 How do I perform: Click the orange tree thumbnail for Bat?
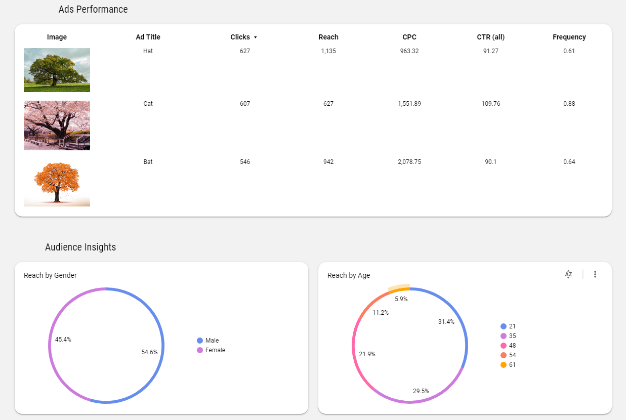(x=57, y=183)
